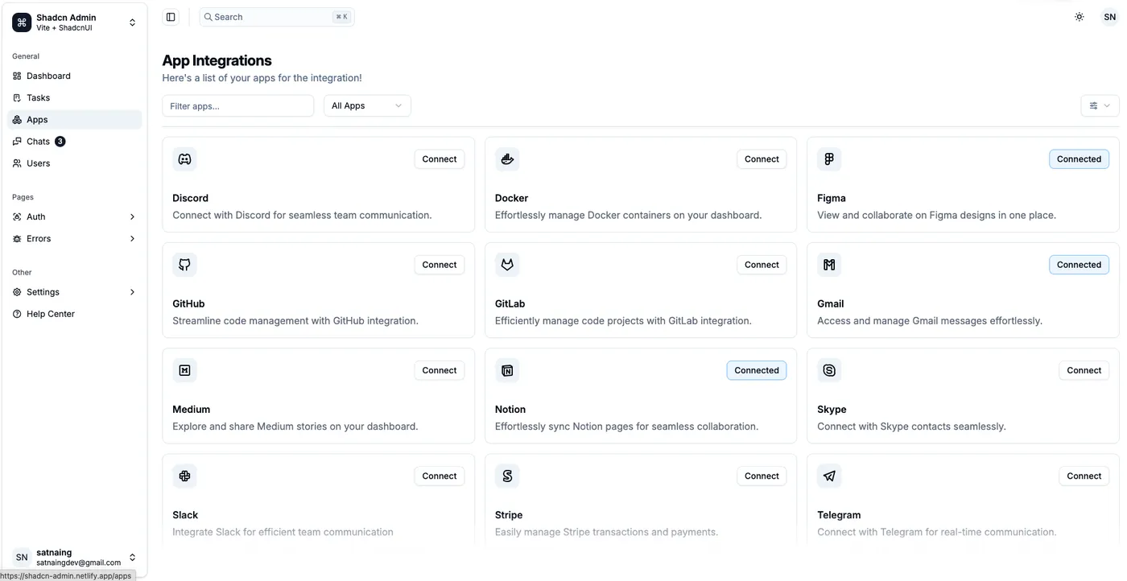Image resolution: width=1127 pixels, height=581 pixels.
Task: Connect the Slack integration
Action: point(440,476)
